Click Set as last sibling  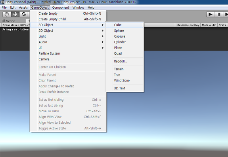coord(68,105)
